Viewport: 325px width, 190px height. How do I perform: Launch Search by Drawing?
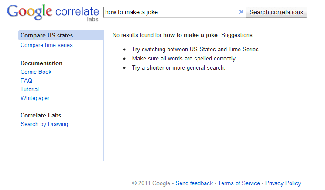(x=44, y=124)
